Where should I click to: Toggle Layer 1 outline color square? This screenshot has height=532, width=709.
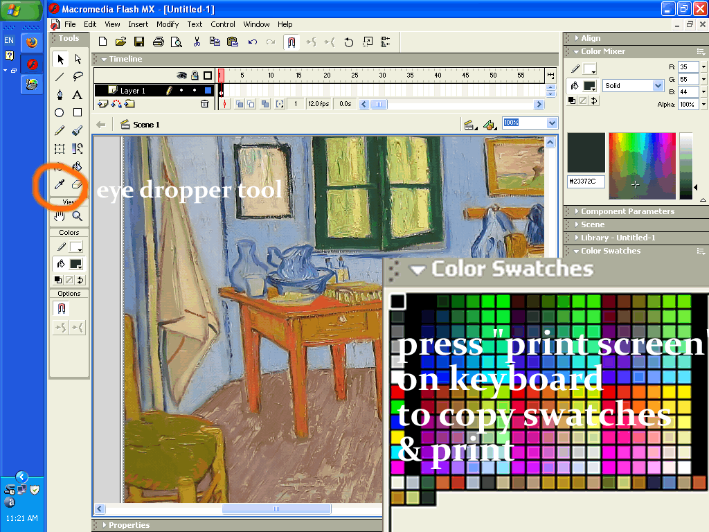[x=208, y=91]
